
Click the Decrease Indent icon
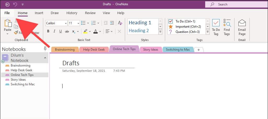click(x=106, y=23)
